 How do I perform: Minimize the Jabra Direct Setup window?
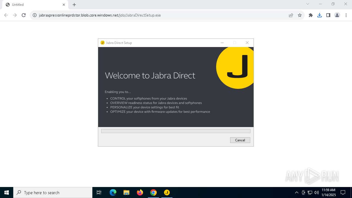(222, 43)
